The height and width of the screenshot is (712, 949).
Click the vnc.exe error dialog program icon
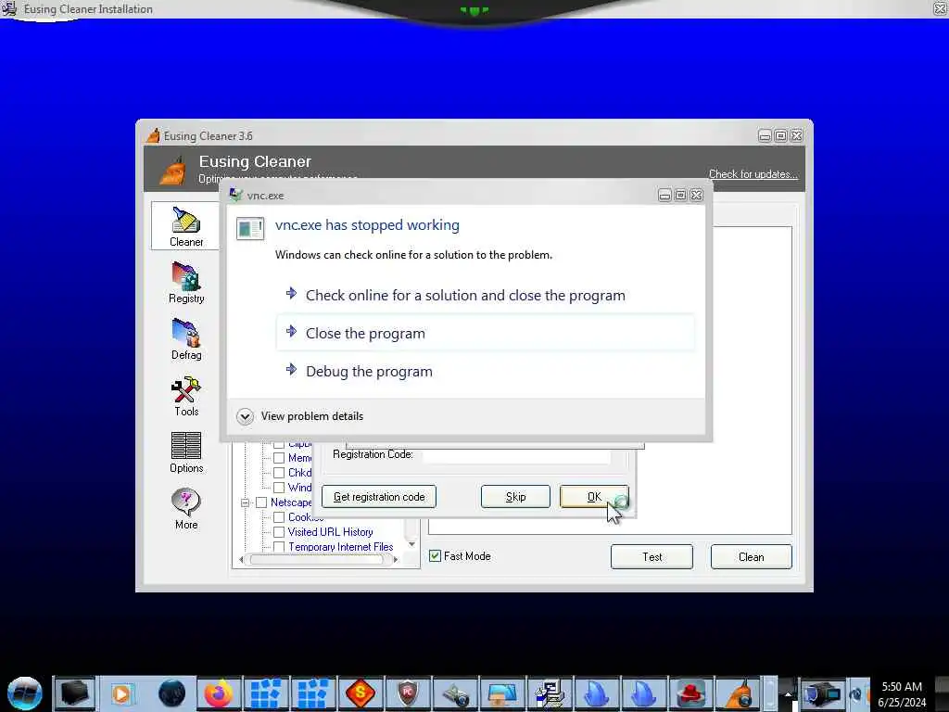tap(249, 228)
